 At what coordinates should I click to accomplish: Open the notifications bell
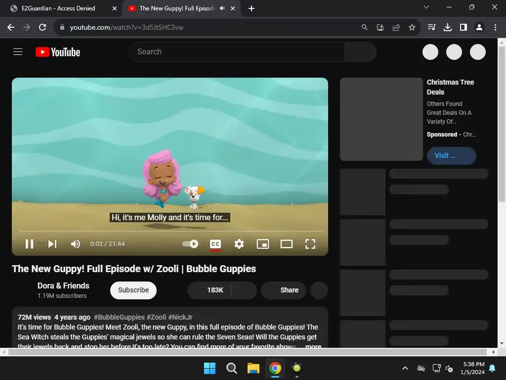[x=493, y=368]
